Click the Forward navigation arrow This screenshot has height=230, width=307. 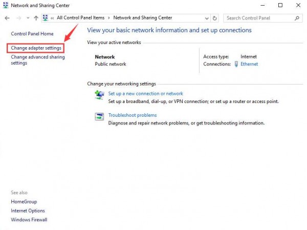(18, 18)
